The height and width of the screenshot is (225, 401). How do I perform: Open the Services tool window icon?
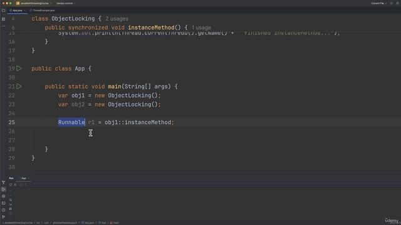[4, 196]
